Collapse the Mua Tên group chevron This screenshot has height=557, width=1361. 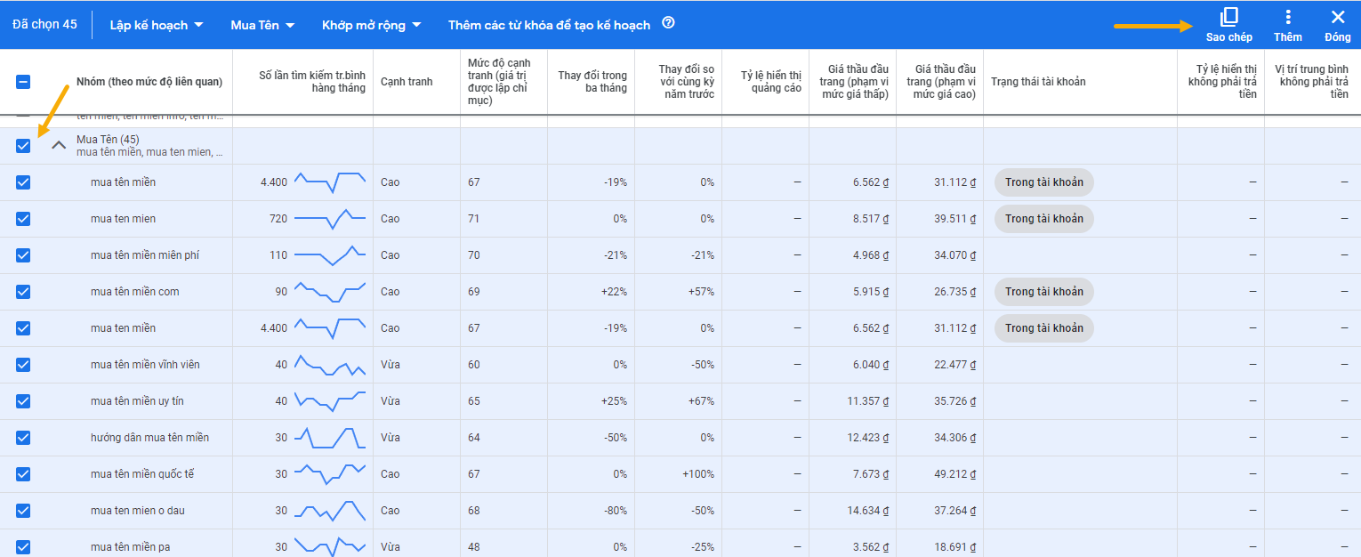coord(59,145)
